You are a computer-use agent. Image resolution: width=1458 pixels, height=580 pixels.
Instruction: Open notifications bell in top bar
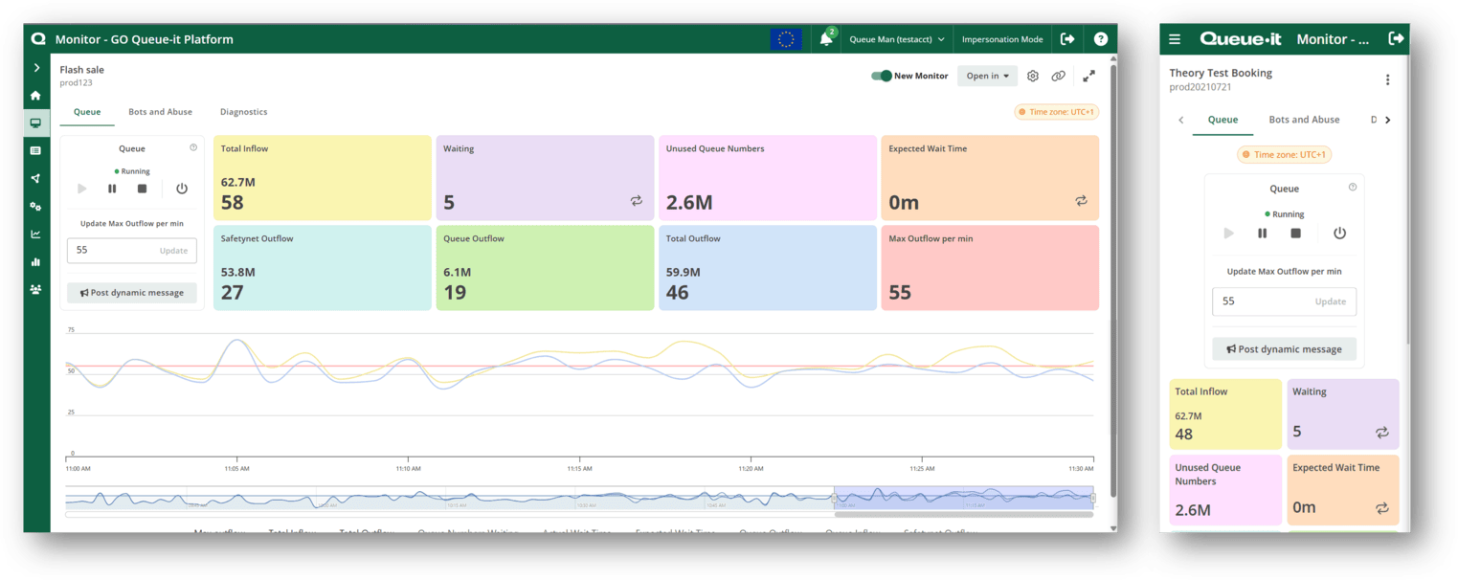pyautogui.click(x=824, y=38)
